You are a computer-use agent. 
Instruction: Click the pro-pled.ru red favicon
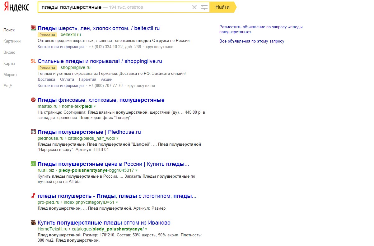[33, 196]
